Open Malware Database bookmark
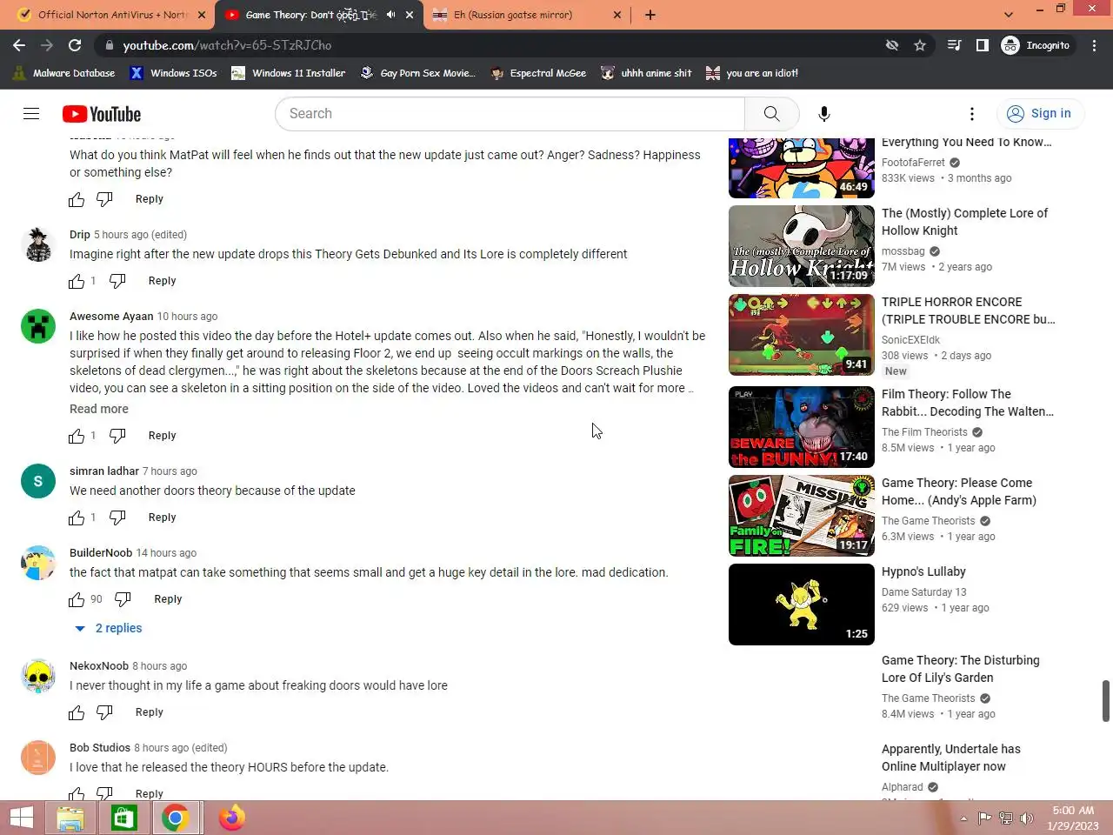 pos(63,73)
